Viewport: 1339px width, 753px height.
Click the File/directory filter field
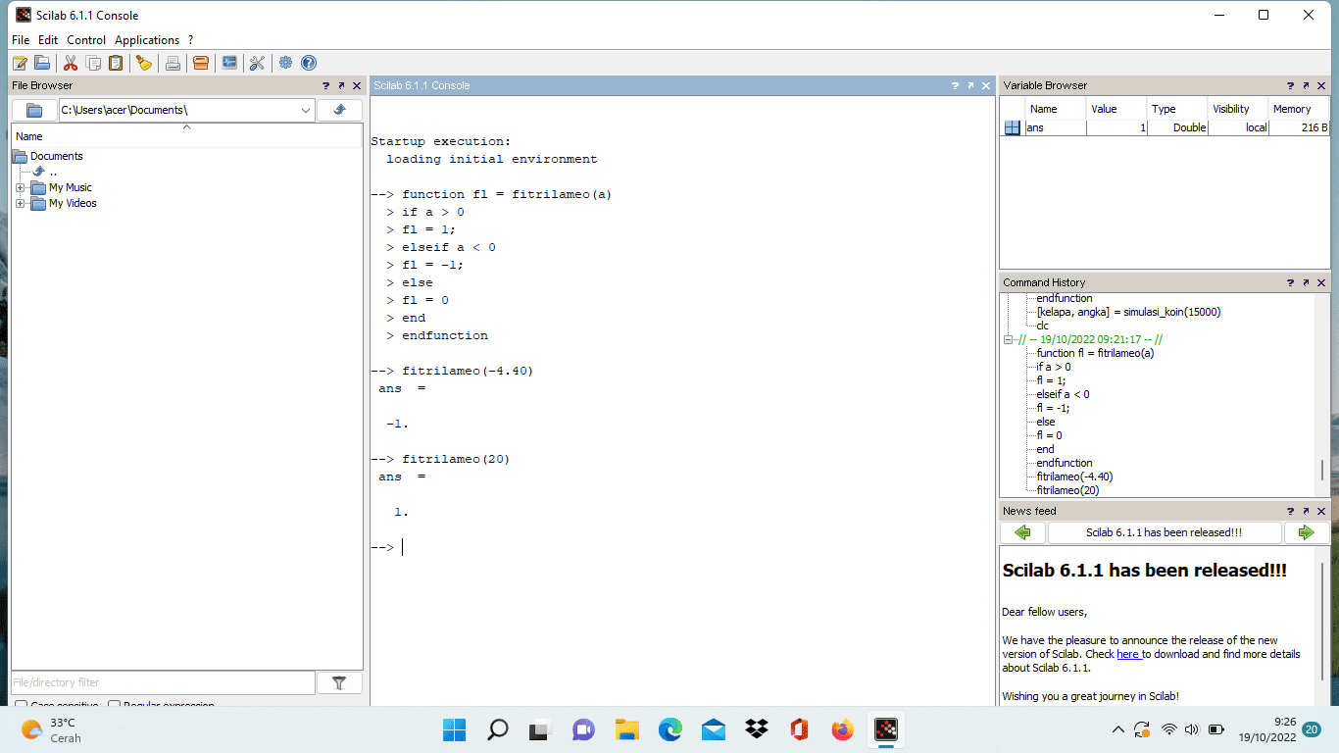click(x=163, y=682)
